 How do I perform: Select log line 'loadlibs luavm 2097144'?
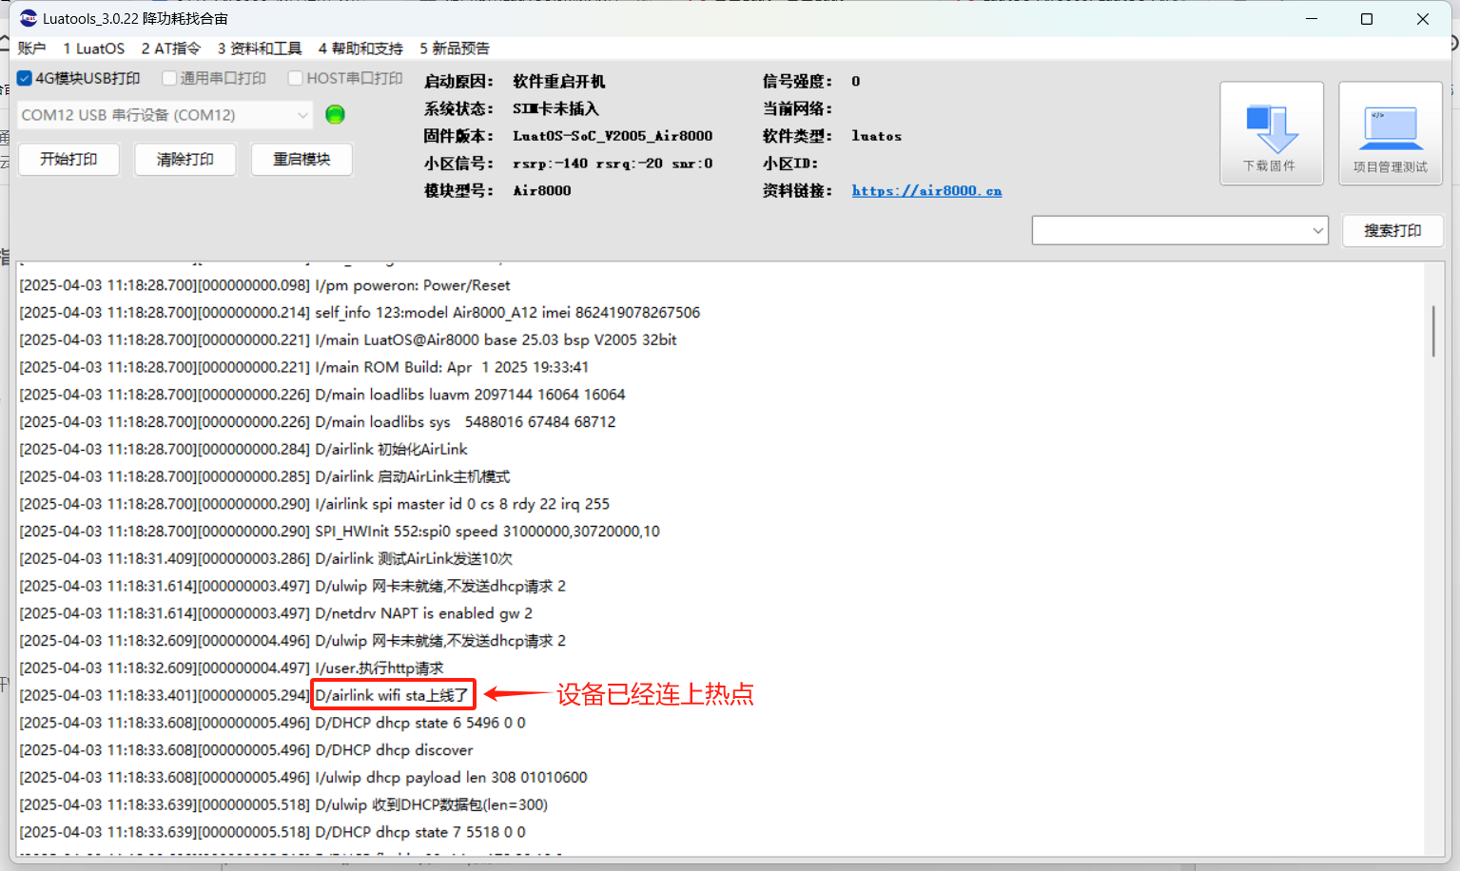click(322, 395)
